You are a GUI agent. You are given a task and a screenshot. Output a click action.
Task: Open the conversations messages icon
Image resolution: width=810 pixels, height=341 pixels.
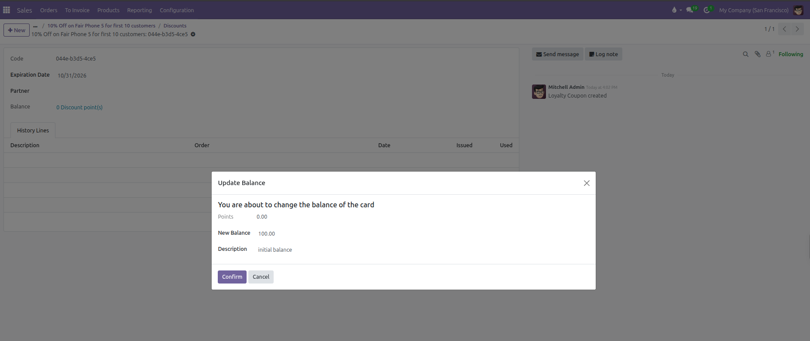pos(690,10)
